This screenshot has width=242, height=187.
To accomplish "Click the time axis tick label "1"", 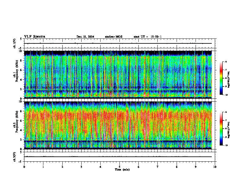I will pyautogui.click(x=43, y=167).
